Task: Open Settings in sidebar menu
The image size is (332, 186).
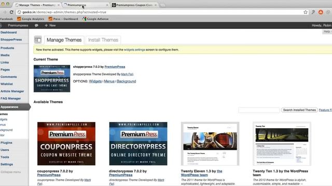Action: tap(7, 164)
